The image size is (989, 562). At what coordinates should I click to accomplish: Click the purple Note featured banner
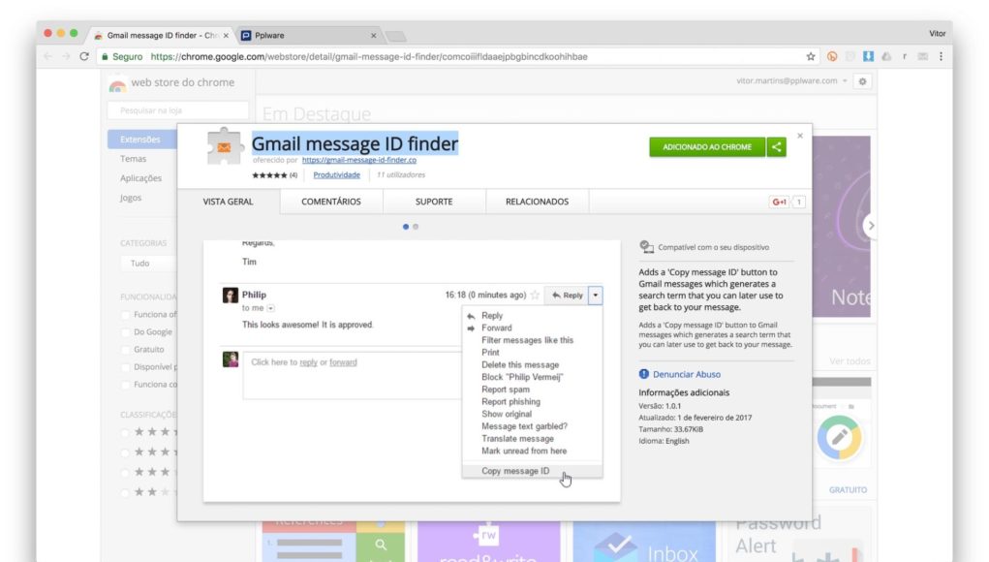coord(842,227)
